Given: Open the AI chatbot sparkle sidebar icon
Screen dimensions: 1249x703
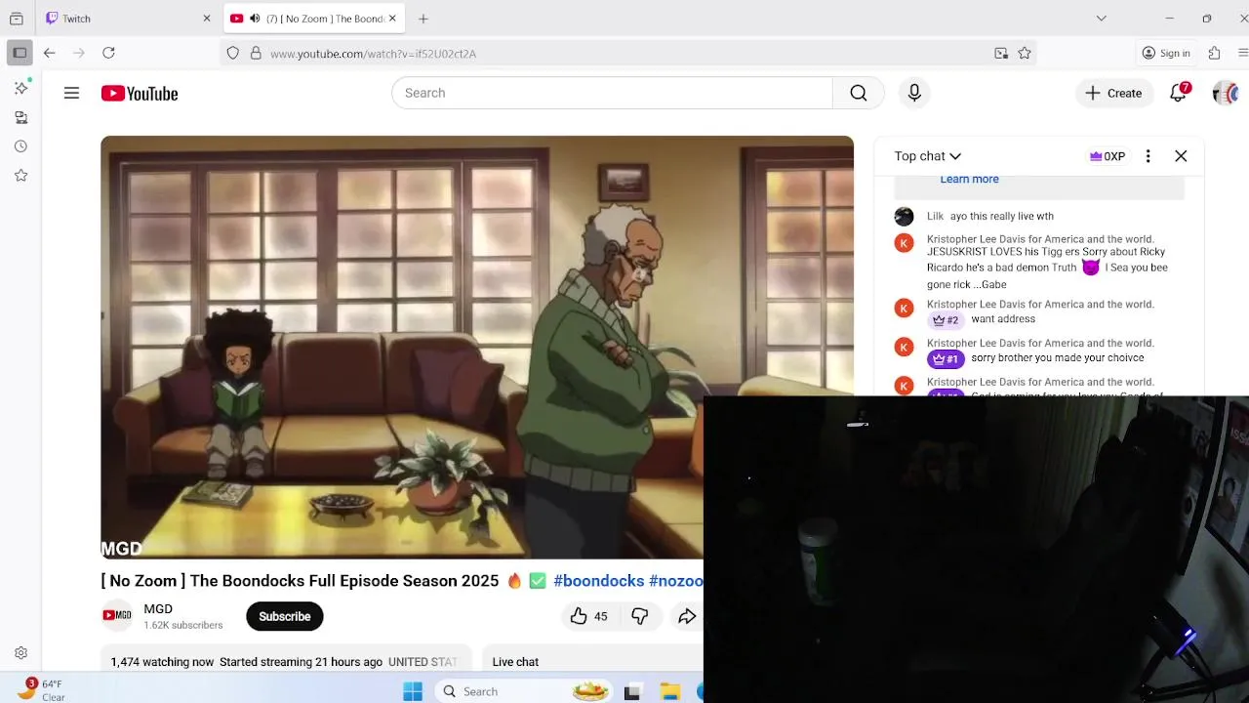Looking at the screenshot, I should [x=20, y=88].
